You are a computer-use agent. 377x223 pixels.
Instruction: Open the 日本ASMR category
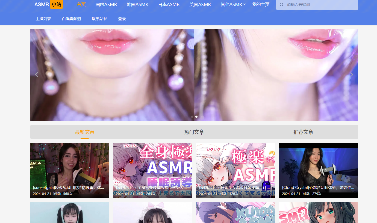[169, 4]
